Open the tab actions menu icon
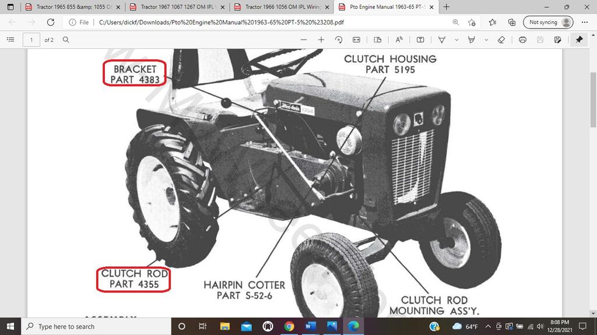The width and height of the screenshot is (597, 335). (10, 7)
